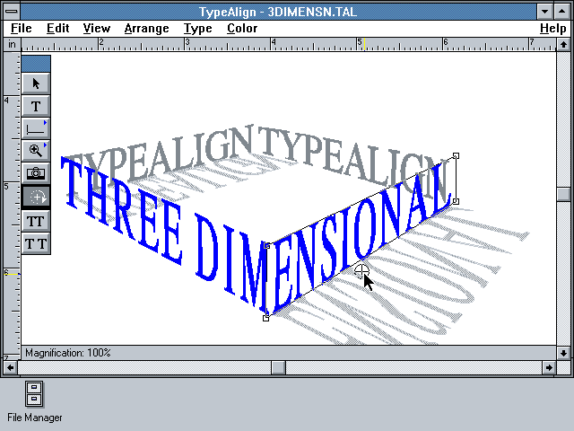Click the camera snapshot tool
Screen dimensions: 574x431
(x=36, y=173)
